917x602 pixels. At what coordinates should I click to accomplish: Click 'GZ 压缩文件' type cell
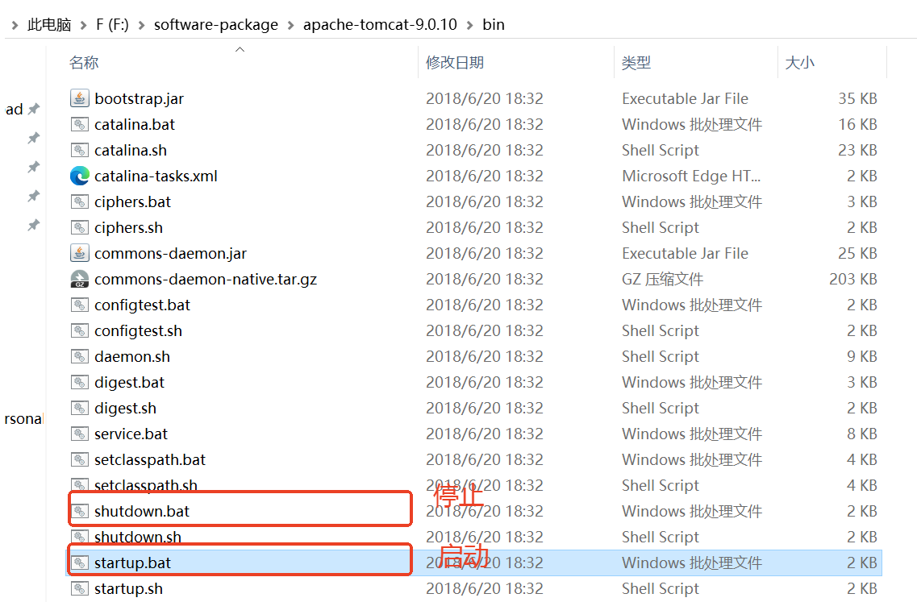[662, 279]
